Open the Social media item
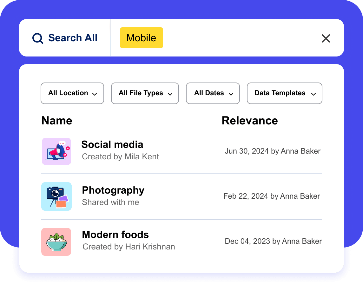The width and height of the screenshot is (363, 285). coord(112,144)
